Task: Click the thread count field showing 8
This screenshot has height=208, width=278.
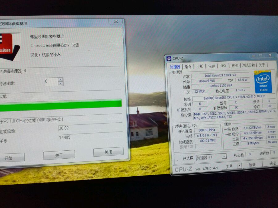Action: coord(51,82)
